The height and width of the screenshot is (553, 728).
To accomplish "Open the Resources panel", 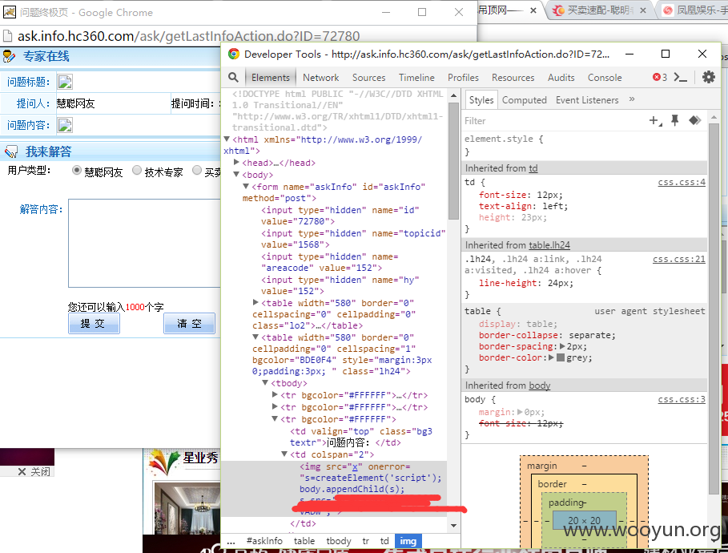I will (x=513, y=78).
